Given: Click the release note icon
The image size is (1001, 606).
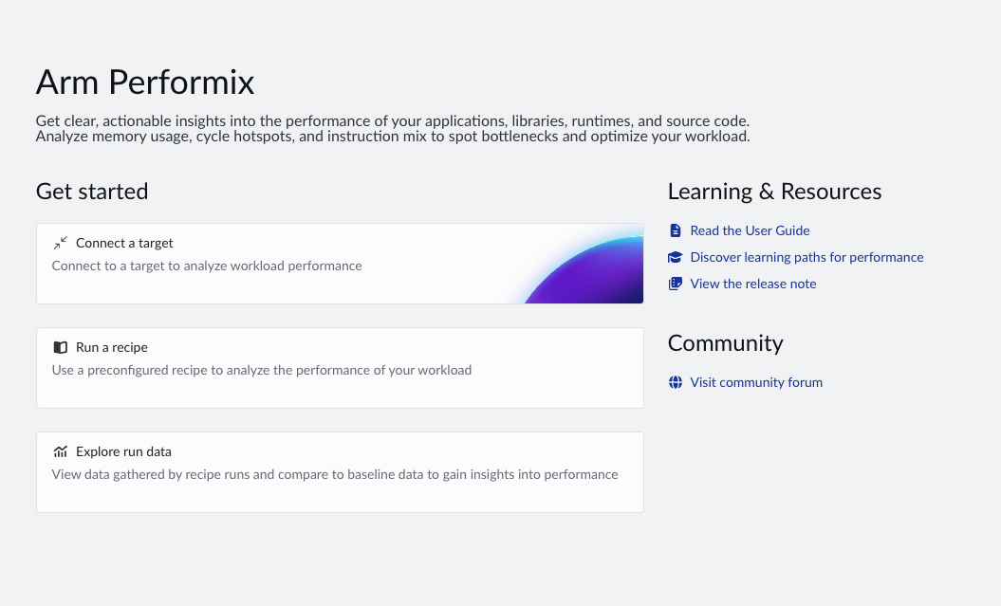Looking at the screenshot, I should [x=675, y=284].
